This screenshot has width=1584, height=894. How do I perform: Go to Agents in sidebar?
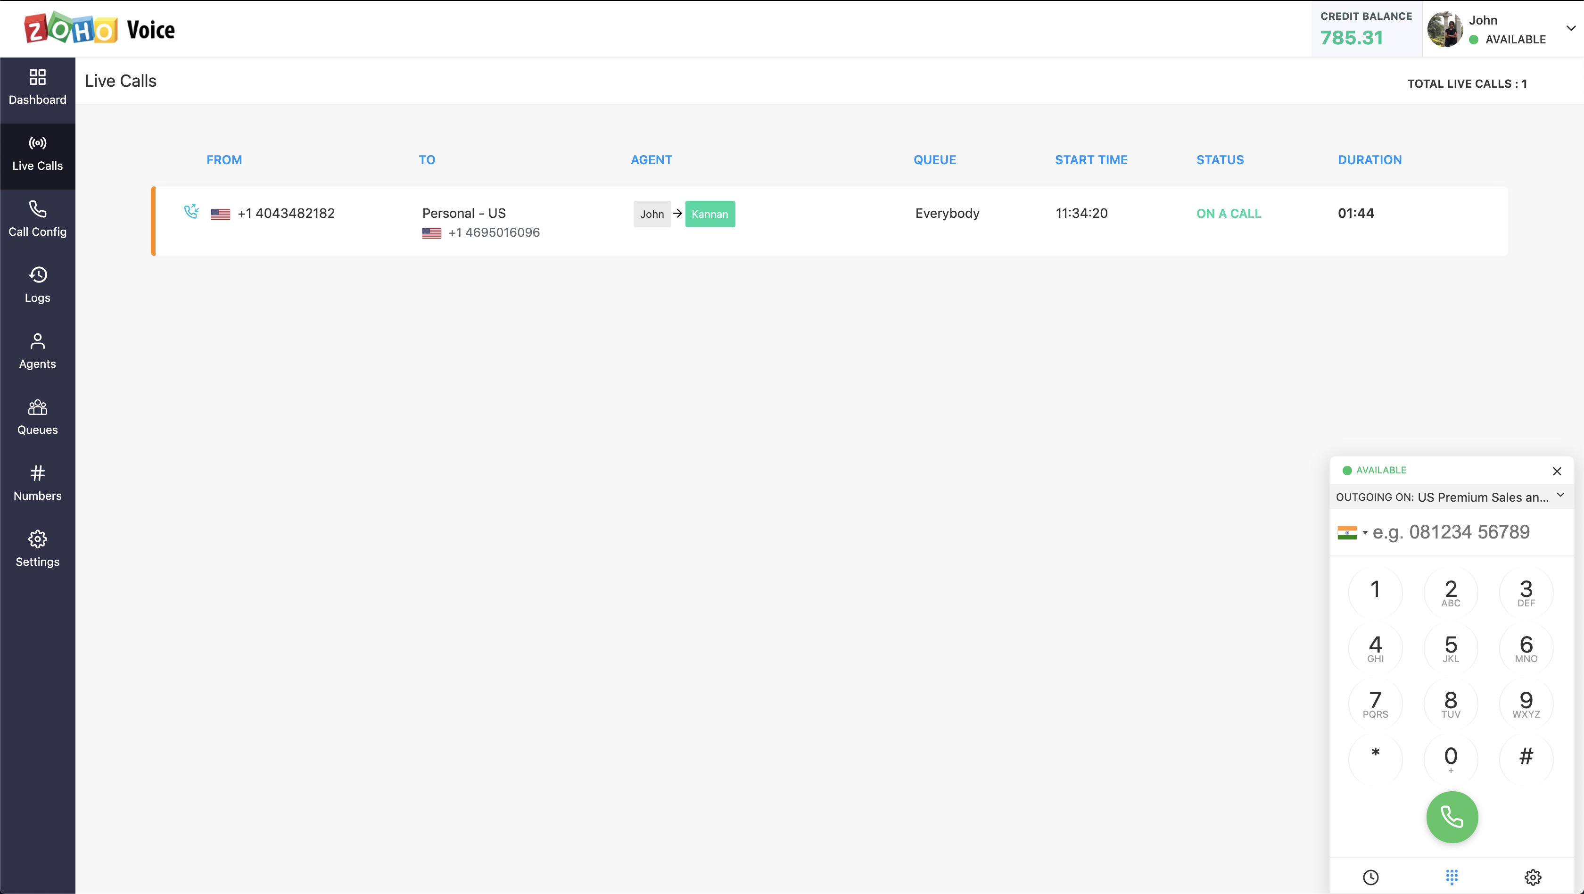pos(38,351)
